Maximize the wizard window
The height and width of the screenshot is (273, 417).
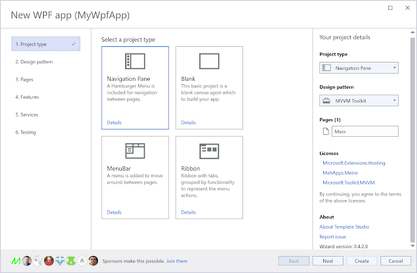390,8
